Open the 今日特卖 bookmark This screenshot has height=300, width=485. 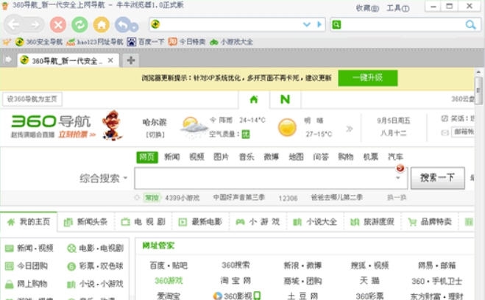187,42
